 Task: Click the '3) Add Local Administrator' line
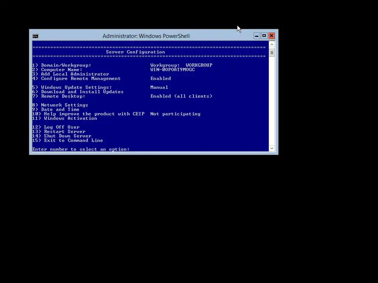[71, 74]
